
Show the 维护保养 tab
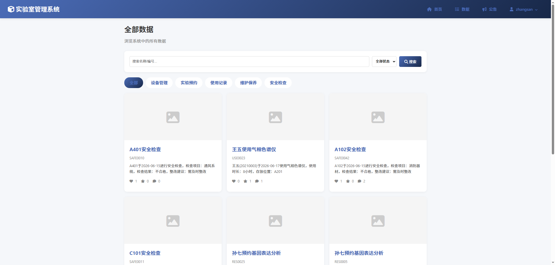pyautogui.click(x=248, y=83)
